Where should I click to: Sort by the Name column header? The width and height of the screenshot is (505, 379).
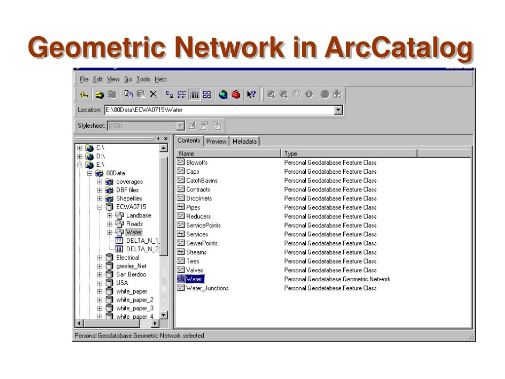pyautogui.click(x=228, y=153)
